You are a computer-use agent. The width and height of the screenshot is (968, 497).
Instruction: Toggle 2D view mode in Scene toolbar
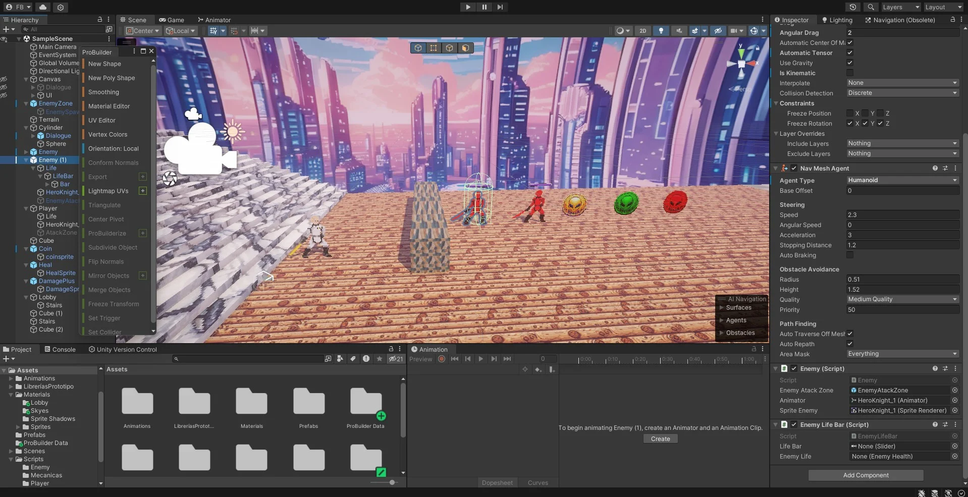[643, 31]
